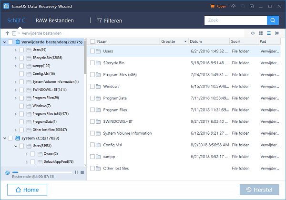Click the magnifier search button
The image size is (286, 200).
click(273, 20)
